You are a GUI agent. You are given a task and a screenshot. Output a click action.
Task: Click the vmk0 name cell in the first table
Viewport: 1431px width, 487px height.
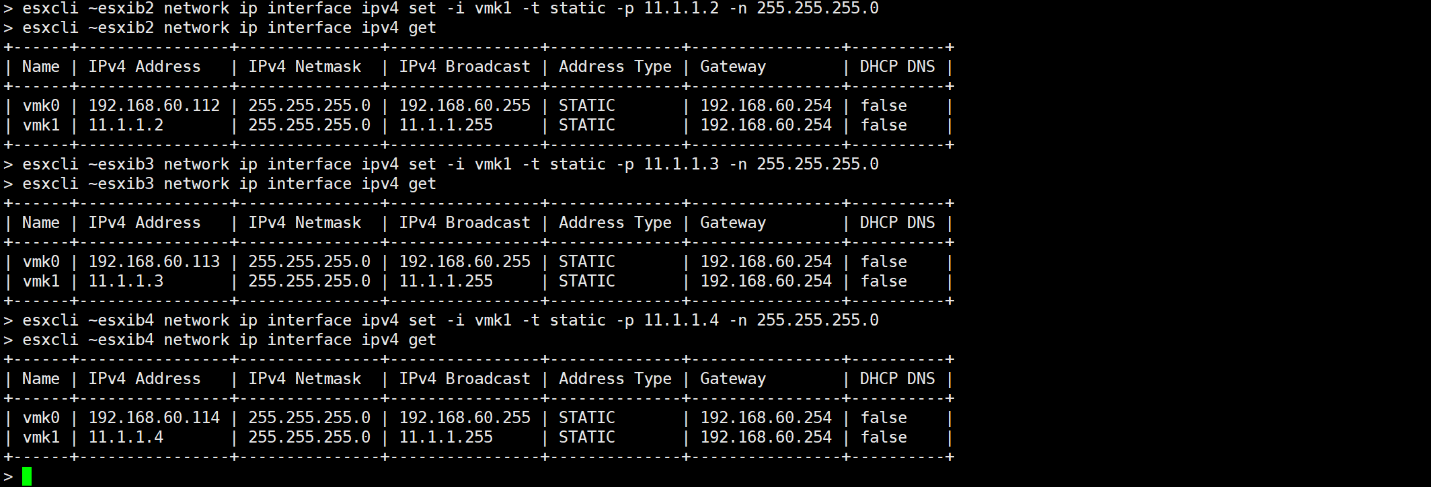[x=41, y=106]
